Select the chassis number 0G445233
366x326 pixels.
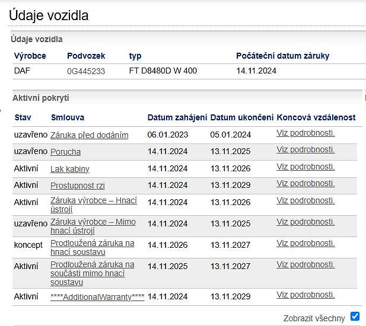tap(86, 71)
